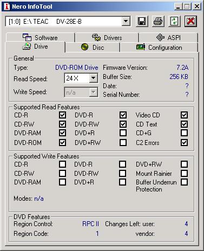Toggle the DVD-R write feature checkbox
Viewport: 204px width, 251px height.
pyautogui.click(x=123, y=164)
